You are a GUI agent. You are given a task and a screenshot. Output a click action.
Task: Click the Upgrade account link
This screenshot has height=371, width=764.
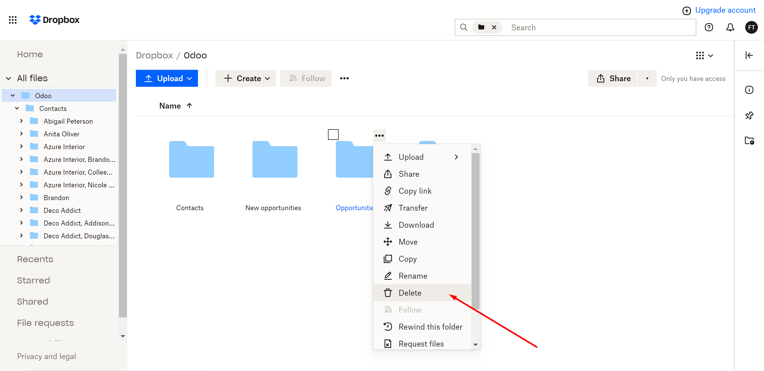click(725, 10)
